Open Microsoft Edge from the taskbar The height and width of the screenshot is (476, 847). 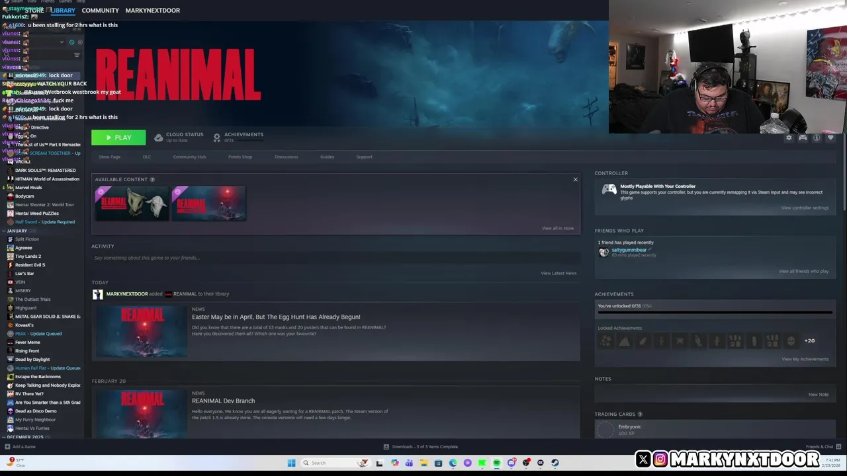(x=453, y=463)
